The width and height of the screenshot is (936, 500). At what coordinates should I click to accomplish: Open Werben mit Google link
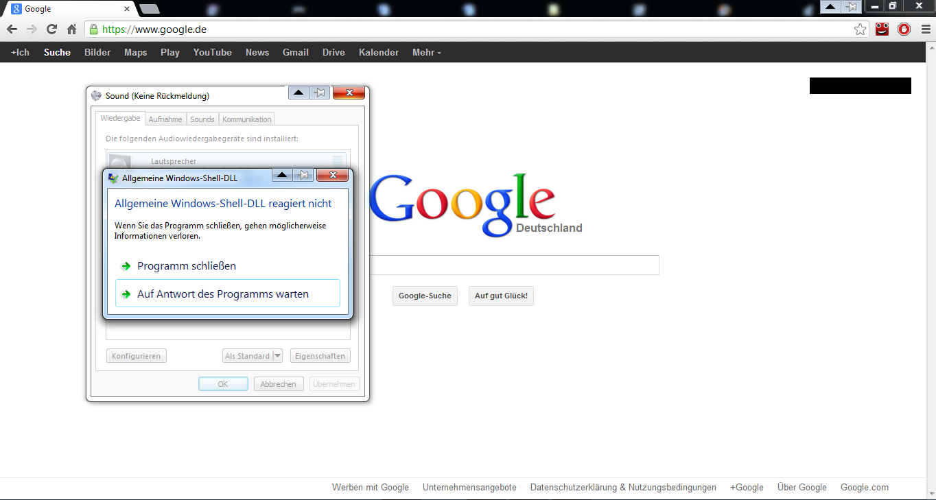[x=371, y=487]
